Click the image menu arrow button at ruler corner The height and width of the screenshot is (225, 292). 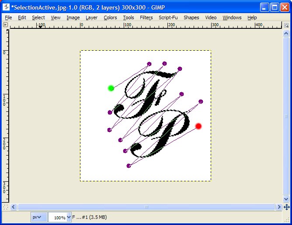5,24
